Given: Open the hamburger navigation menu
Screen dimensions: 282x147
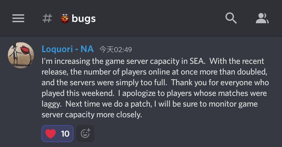Looking at the screenshot, I should point(18,19).
